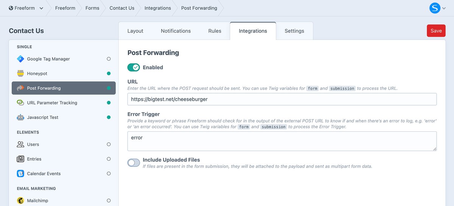Go to Contact Us breadcrumb link
The height and width of the screenshot is (206, 454).
click(122, 8)
